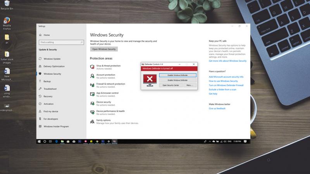Image resolution: width=310 pixels, height=174 pixels.
Task: Open the Mail app from taskbar
Action: 74,142
